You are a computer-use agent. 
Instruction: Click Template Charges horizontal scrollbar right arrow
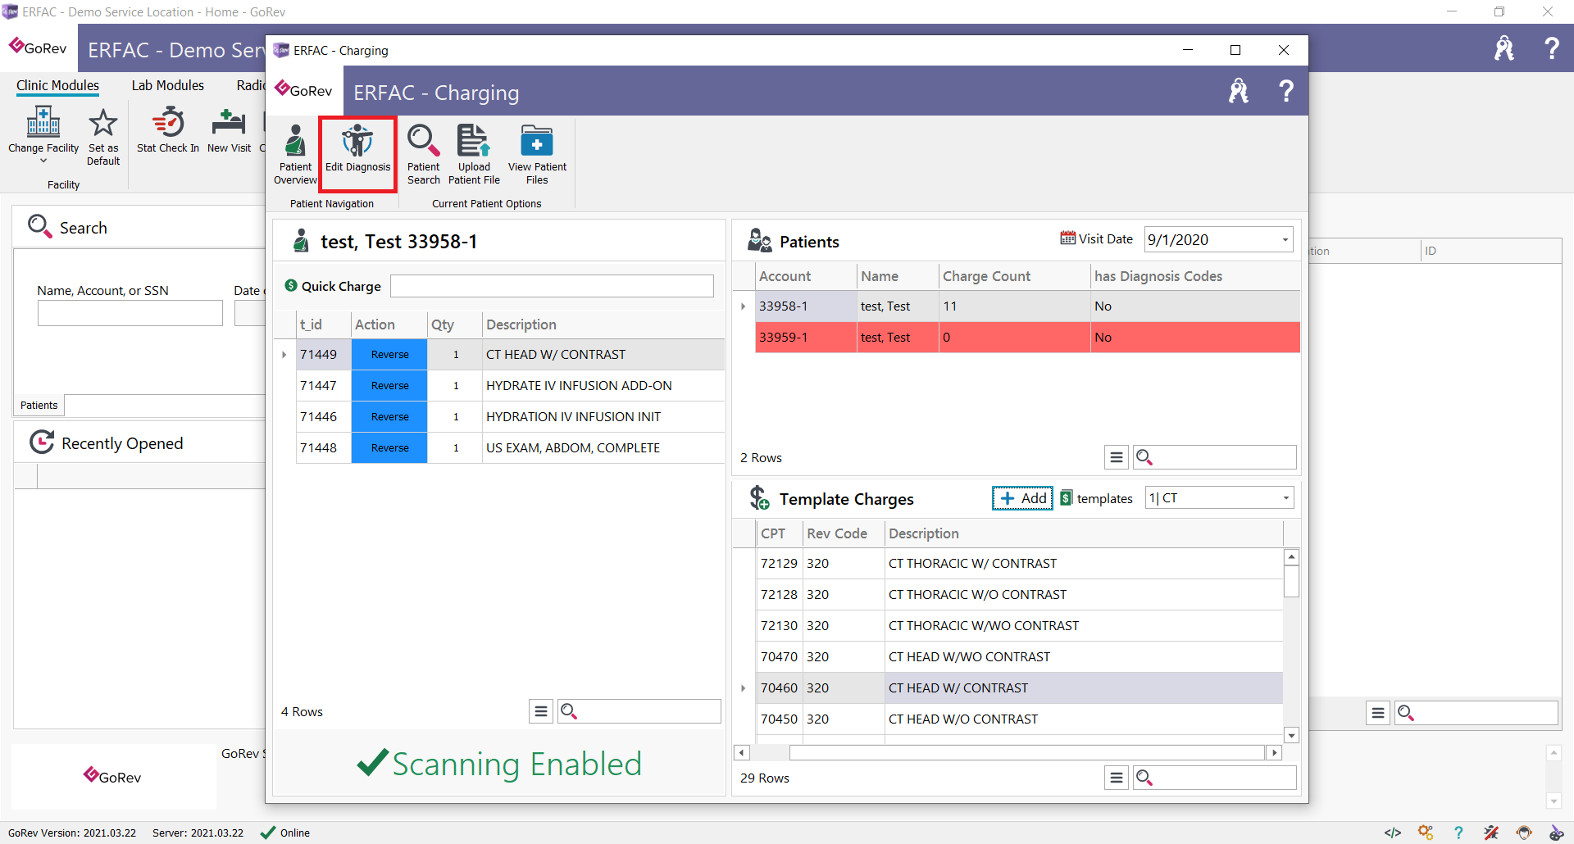1274,752
